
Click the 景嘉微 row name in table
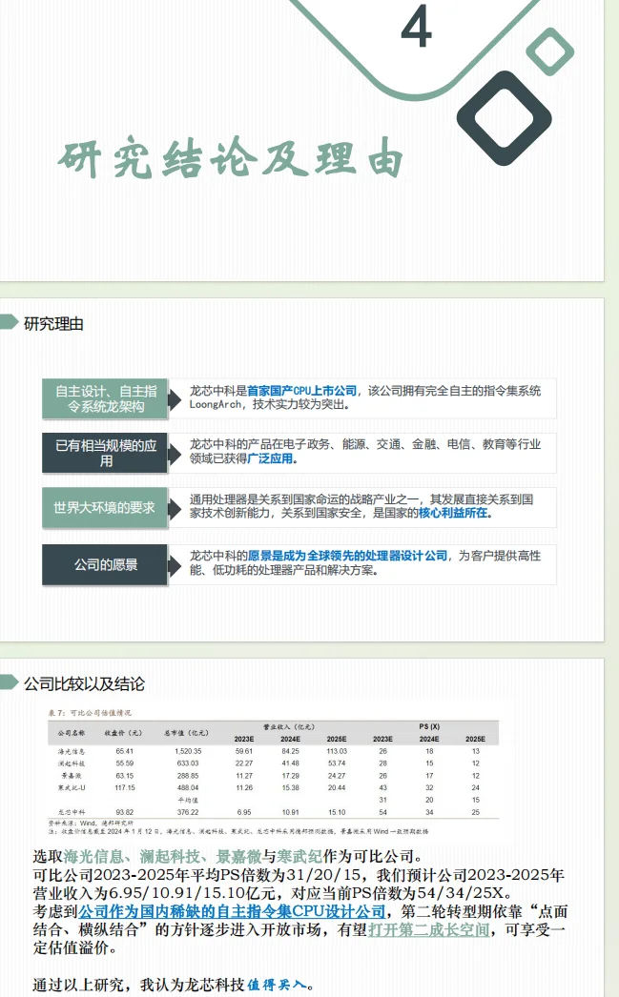click(72, 776)
